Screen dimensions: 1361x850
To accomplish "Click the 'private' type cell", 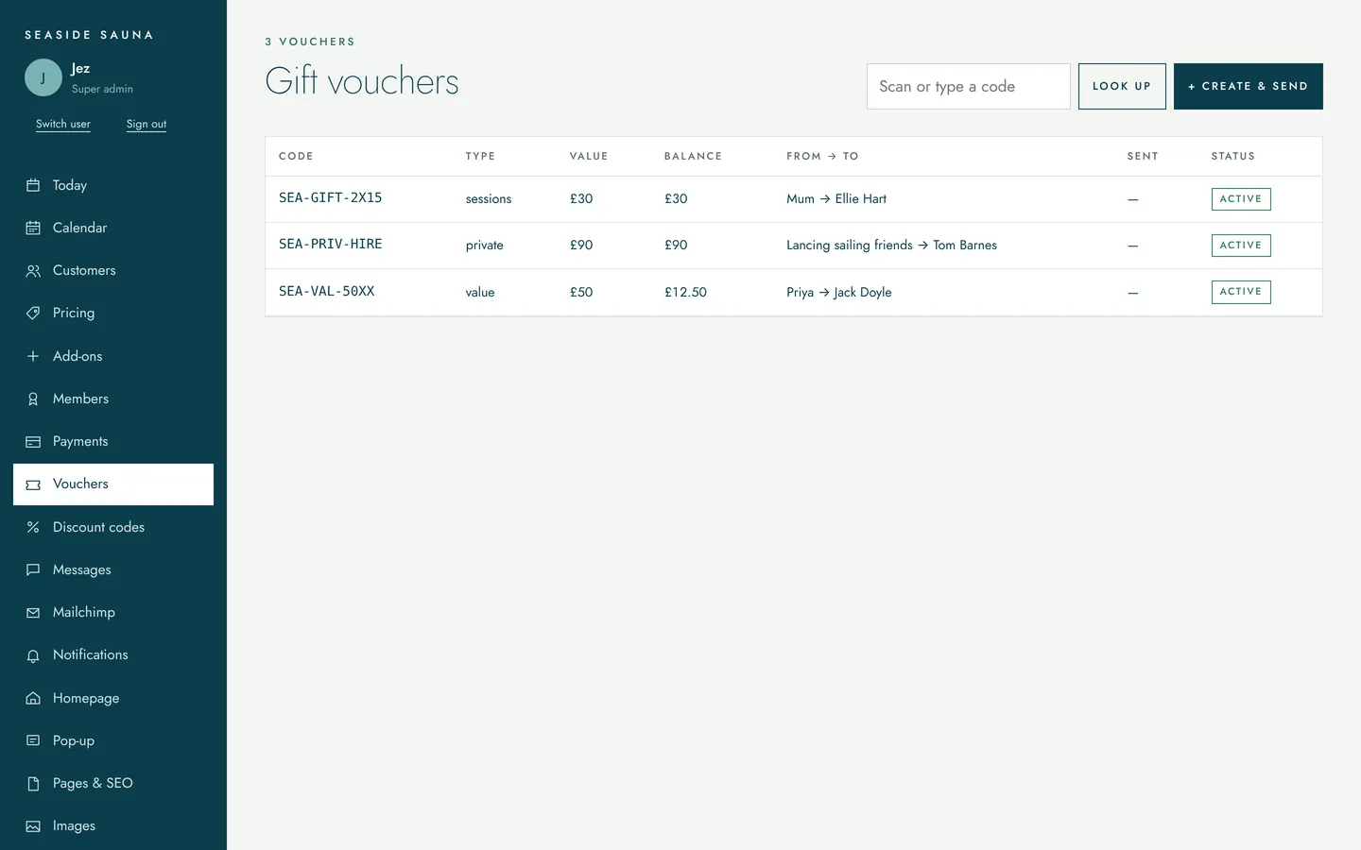I will tap(485, 246).
